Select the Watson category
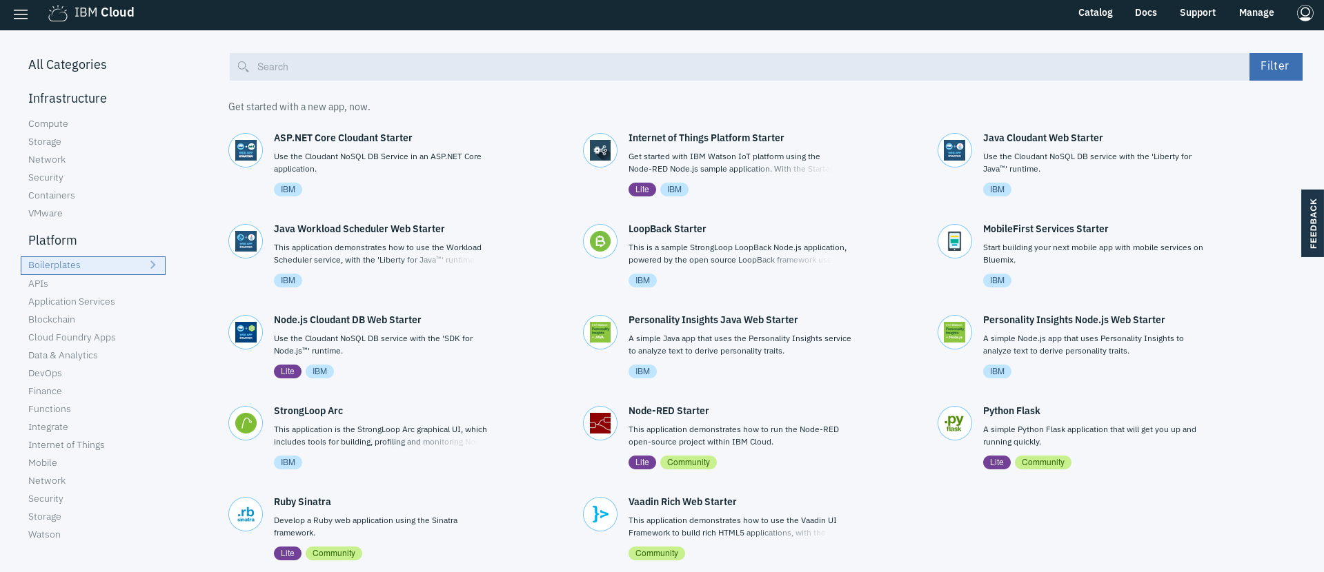Image resolution: width=1324 pixels, height=572 pixels. (x=44, y=535)
